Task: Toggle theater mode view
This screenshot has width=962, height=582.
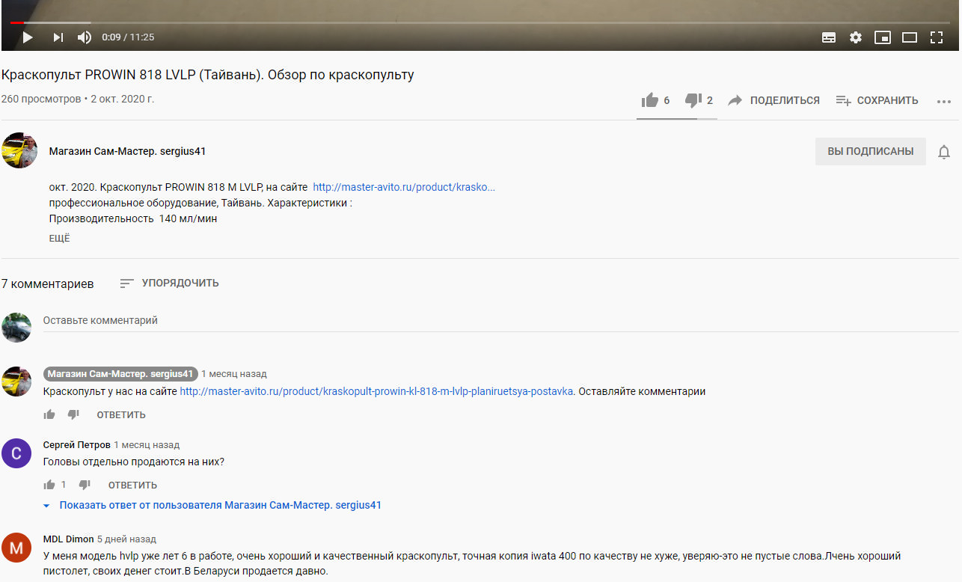Action: click(x=910, y=37)
